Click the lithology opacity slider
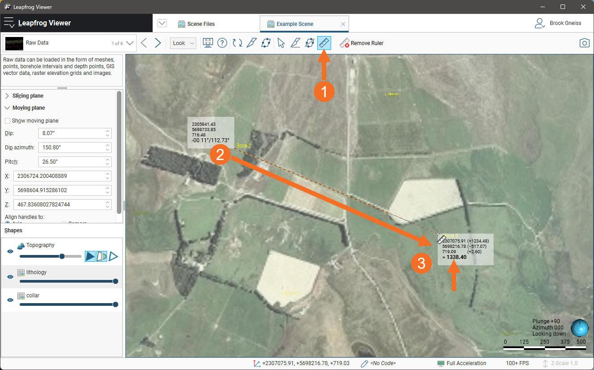This screenshot has height=370, width=594. (69, 281)
